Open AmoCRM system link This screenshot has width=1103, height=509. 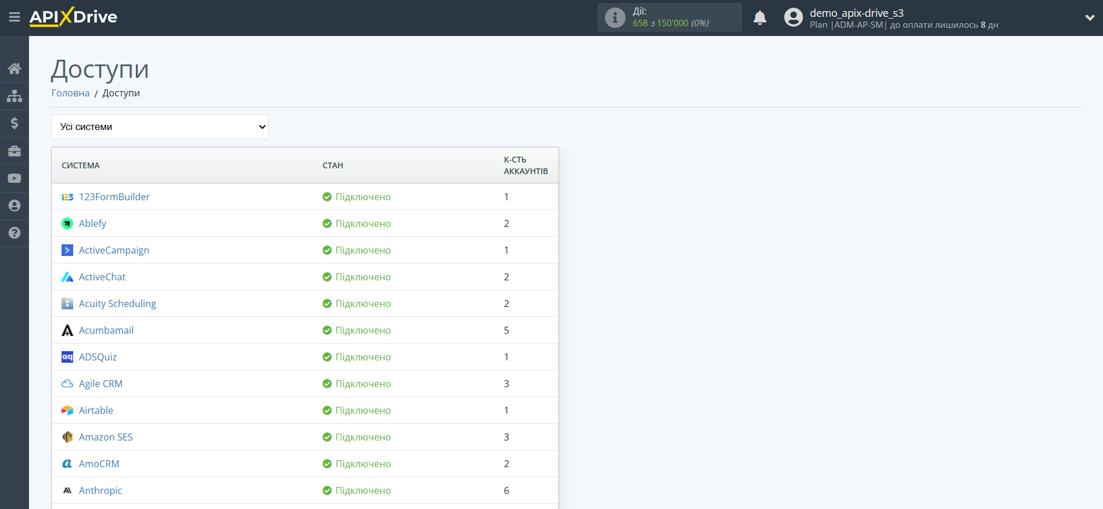[x=99, y=464]
